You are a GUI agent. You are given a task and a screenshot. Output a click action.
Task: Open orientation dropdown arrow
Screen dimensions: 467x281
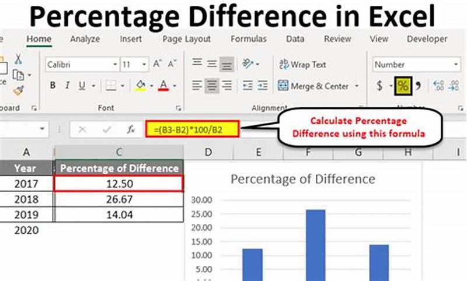[x=257, y=64]
